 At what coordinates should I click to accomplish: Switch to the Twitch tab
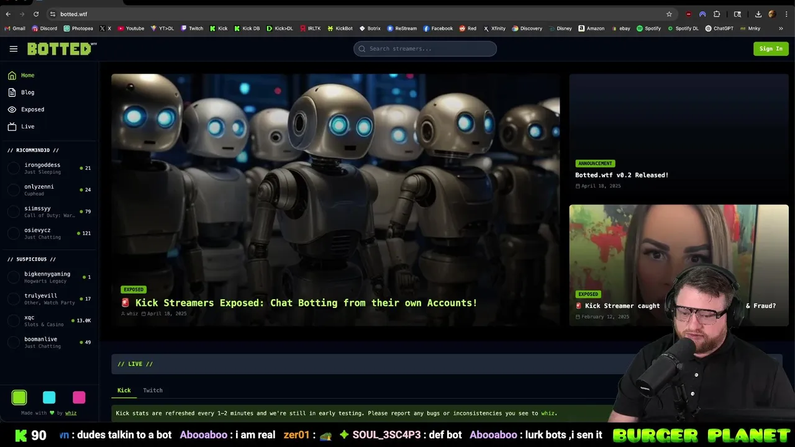point(153,391)
